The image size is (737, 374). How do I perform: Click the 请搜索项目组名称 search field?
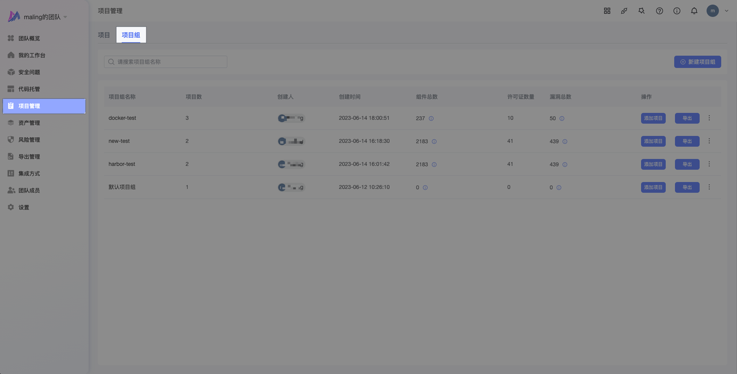coord(166,61)
